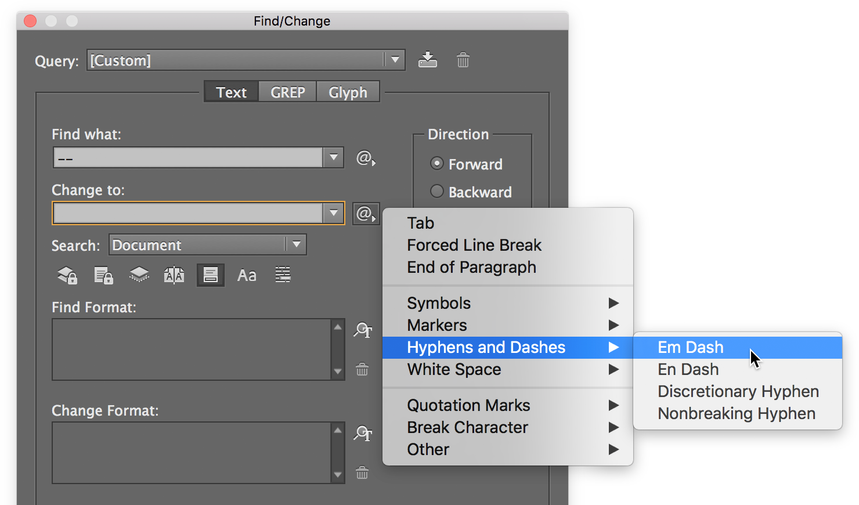Open the White Space submenu

[x=454, y=370]
